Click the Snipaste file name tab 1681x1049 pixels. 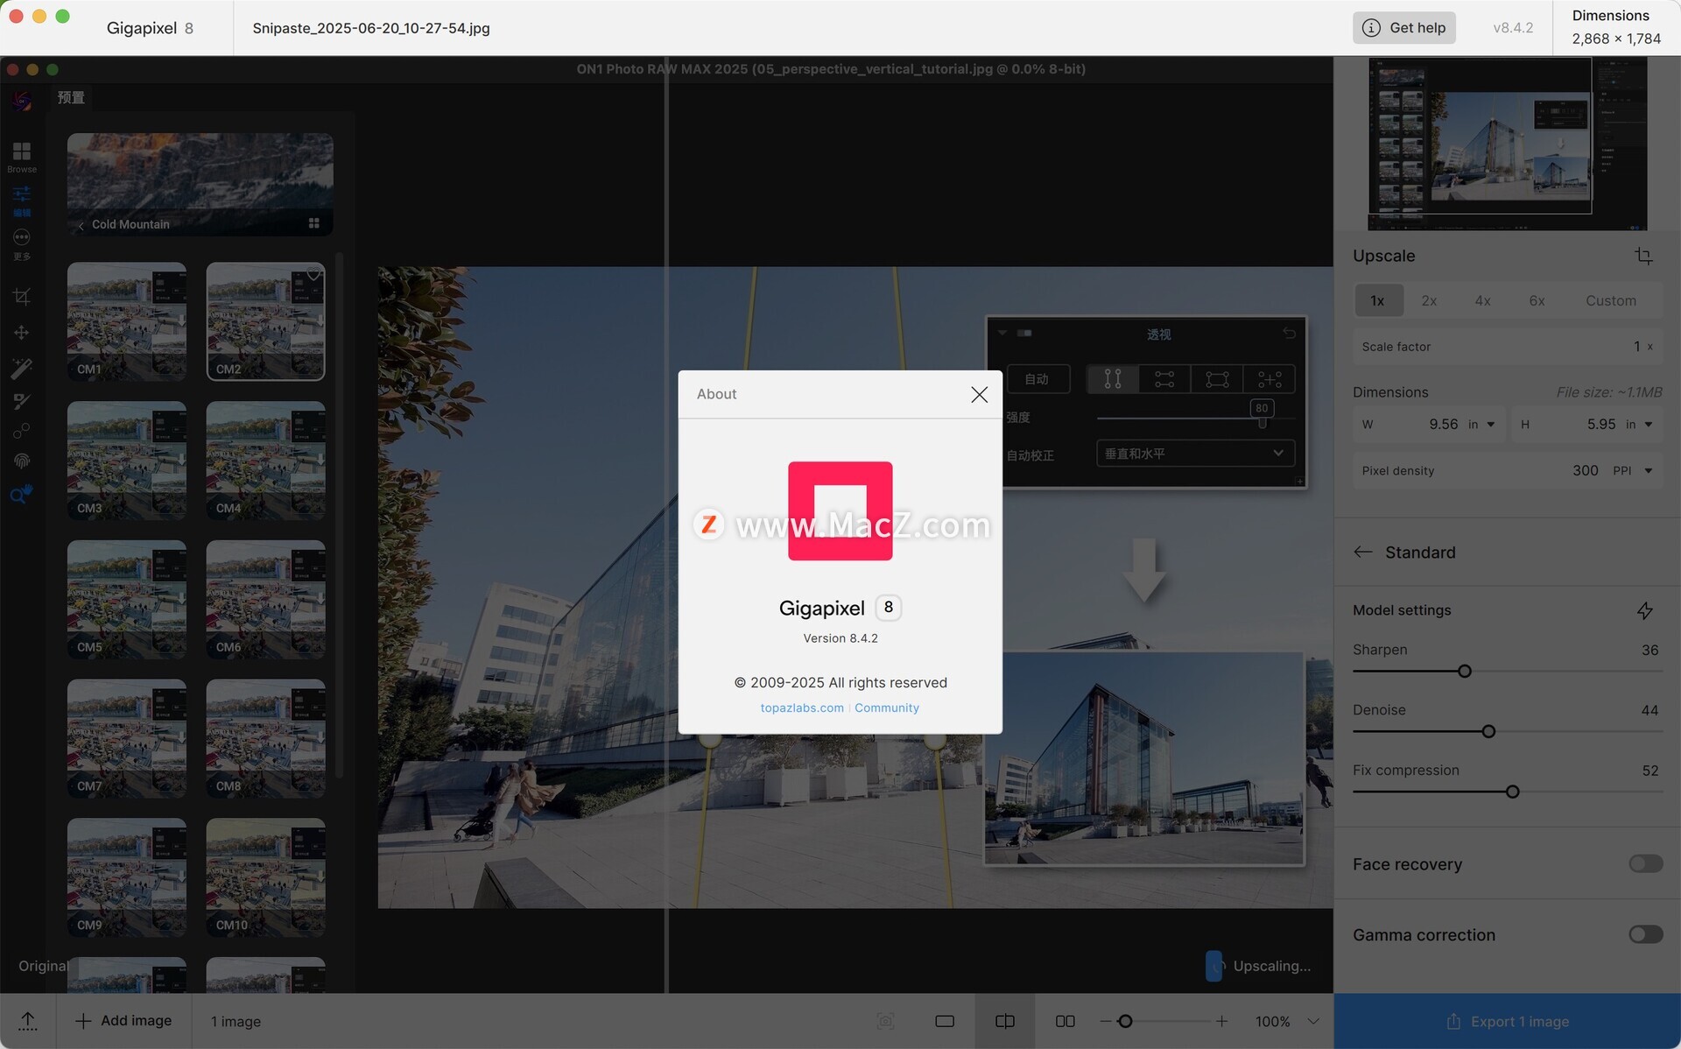coord(371,28)
